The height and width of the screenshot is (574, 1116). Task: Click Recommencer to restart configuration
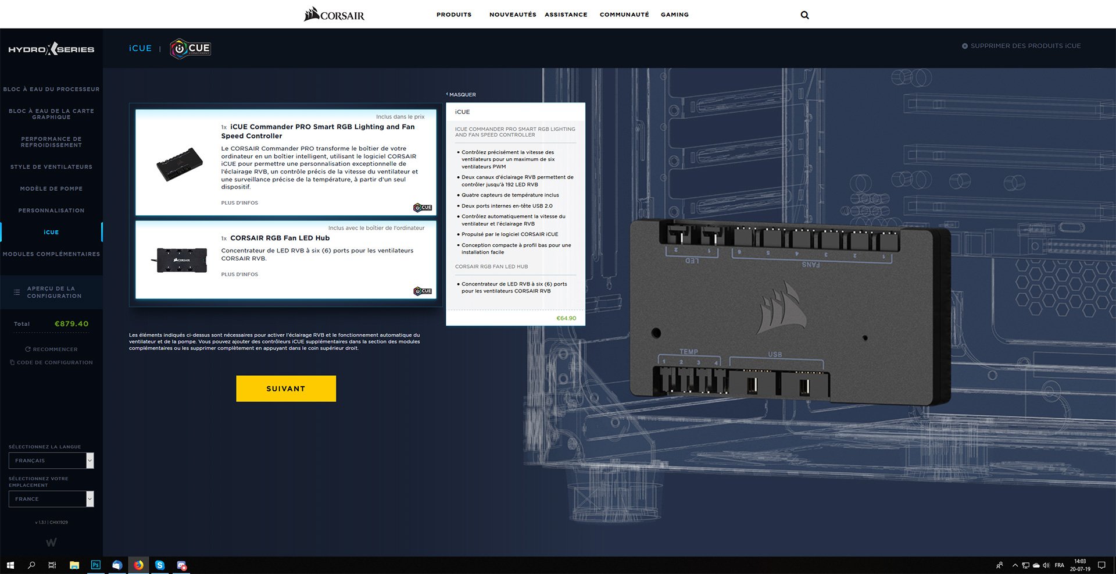click(51, 350)
